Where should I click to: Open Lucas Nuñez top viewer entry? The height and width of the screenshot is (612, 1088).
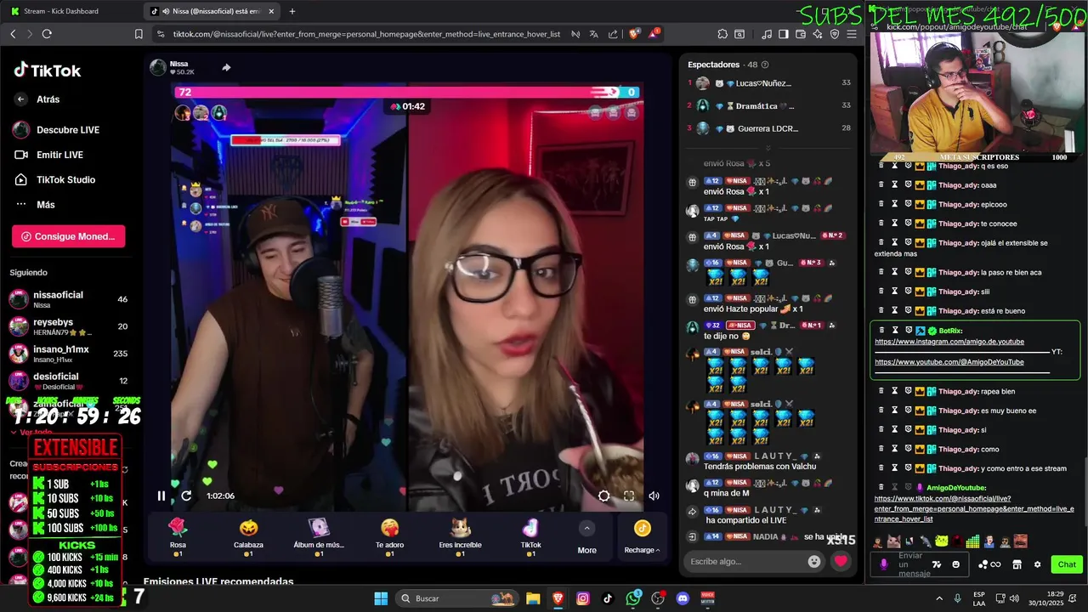(769, 83)
